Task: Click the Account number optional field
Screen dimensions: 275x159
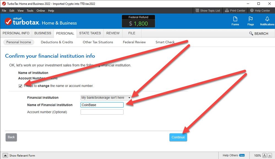Action: pyautogui.click(x=102, y=112)
